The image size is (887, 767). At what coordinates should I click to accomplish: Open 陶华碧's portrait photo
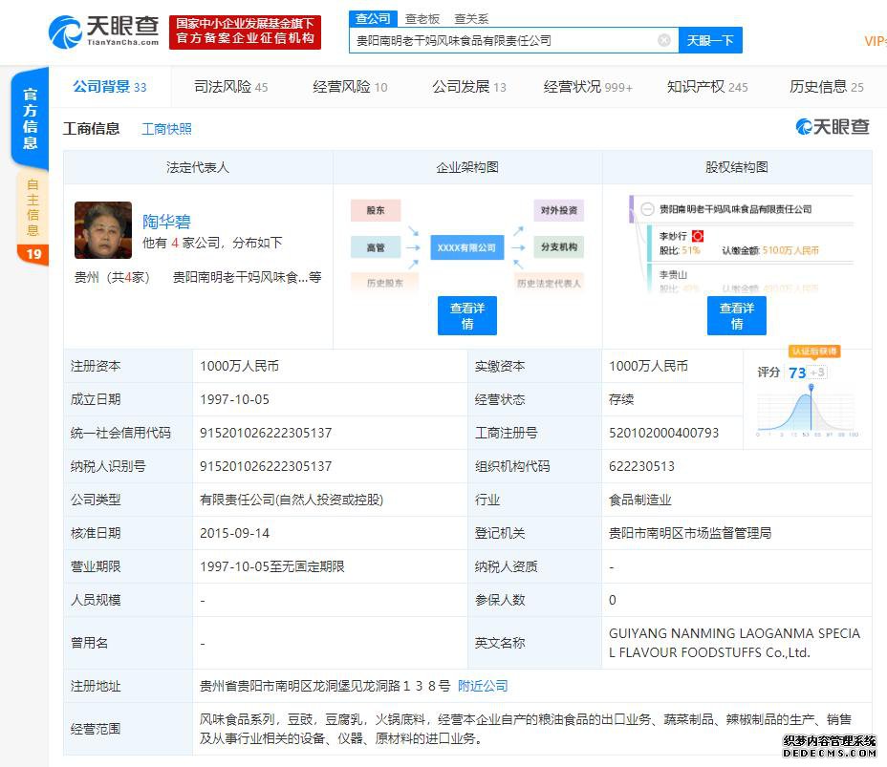tap(103, 230)
